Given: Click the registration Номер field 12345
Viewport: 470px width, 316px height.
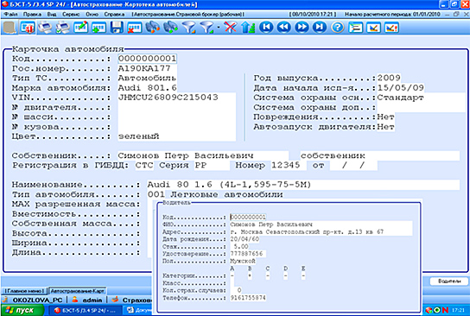Looking at the screenshot, I should coord(289,165).
